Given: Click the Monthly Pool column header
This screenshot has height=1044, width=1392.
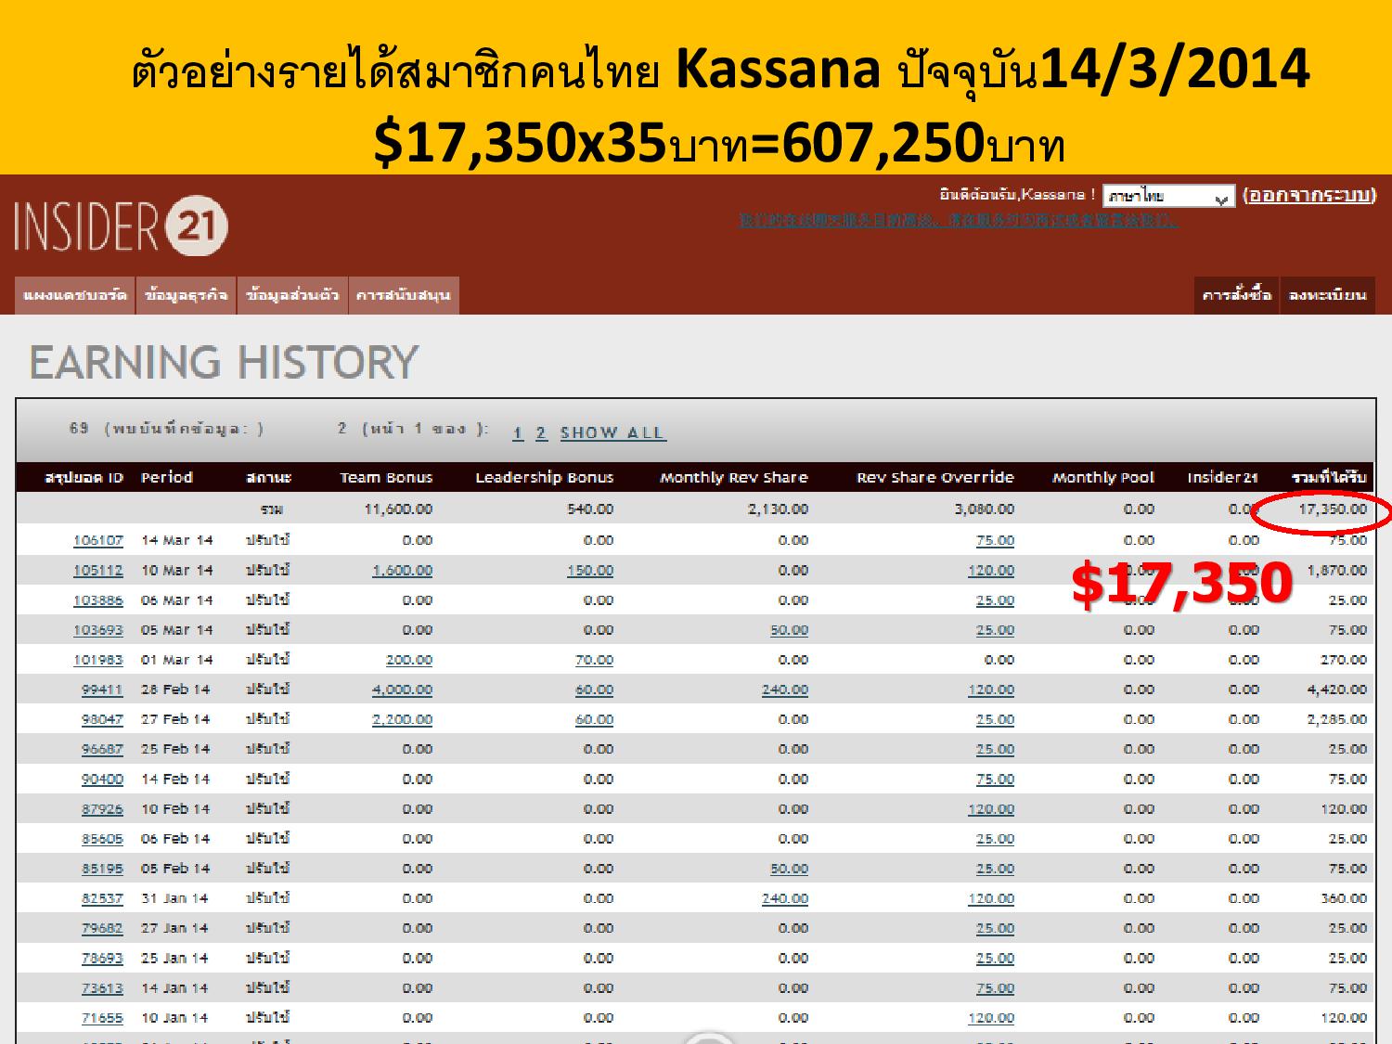Looking at the screenshot, I should pos(1103,478).
